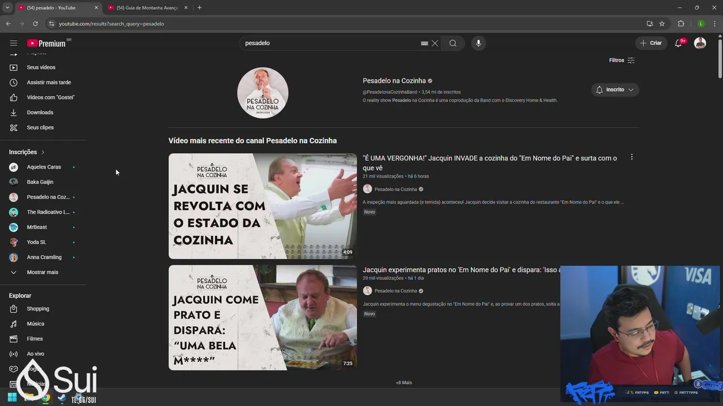Go to Aqueles Caras subscription
This screenshot has height=406, width=723.
pyautogui.click(x=44, y=167)
